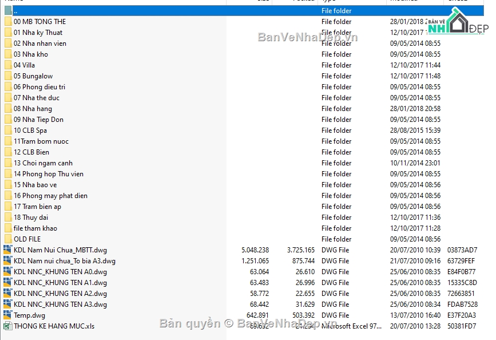This screenshot has width=496, height=340.
Task: Click the DWG icon for KDL NNC_KHUNG TEN A0.dwg
Action: click(x=7, y=272)
